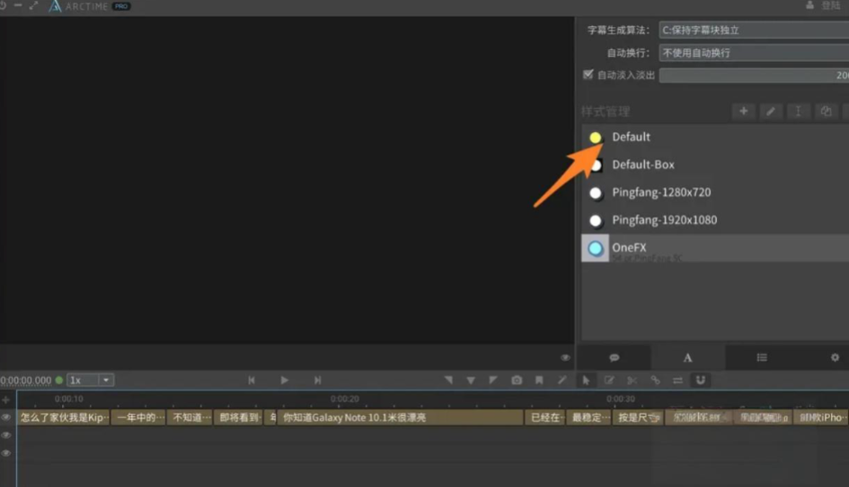Viewport: 849px width, 487px height.
Task: Select subtitle block 一年中的
Action: (138, 417)
